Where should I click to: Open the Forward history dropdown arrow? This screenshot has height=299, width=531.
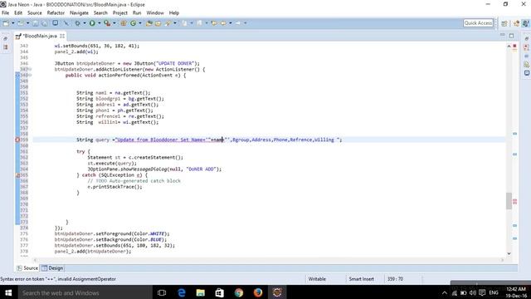coord(246,23)
